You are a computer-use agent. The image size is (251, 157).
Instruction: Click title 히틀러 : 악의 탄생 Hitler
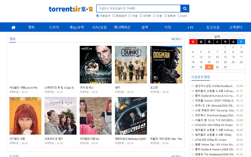[166, 139]
